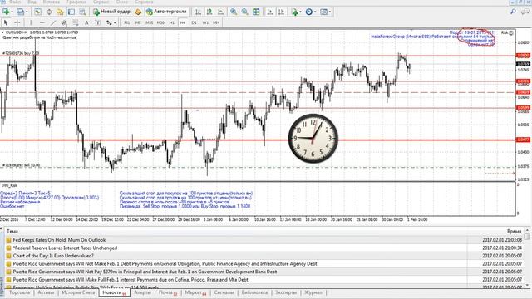The height and width of the screenshot is (299, 532).
Task: Open the Почта tab
Action: [x=168, y=292]
